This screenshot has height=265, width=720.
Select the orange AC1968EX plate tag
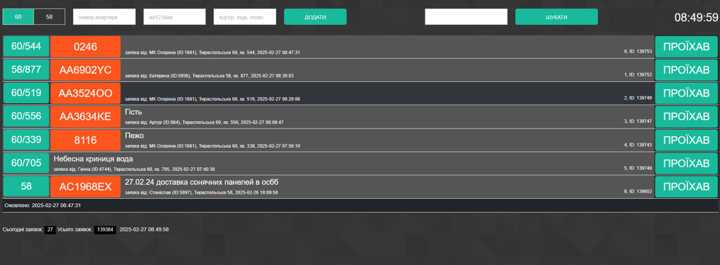[85, 187]
